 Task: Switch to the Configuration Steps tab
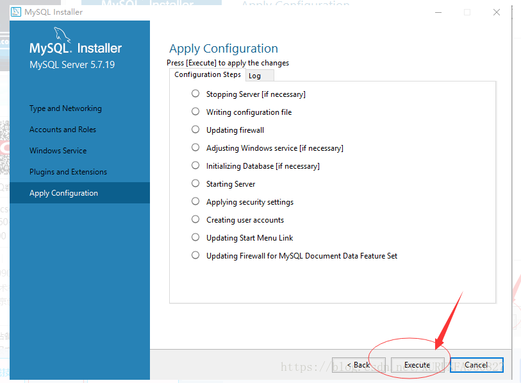coord(208,75)
